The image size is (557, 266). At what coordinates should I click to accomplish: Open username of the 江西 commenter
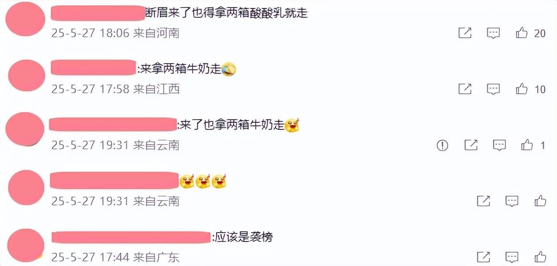pyautogui.click(x=93, y=68)
